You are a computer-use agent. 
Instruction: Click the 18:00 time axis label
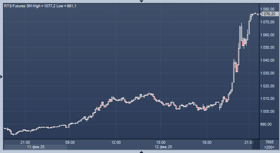207,142
